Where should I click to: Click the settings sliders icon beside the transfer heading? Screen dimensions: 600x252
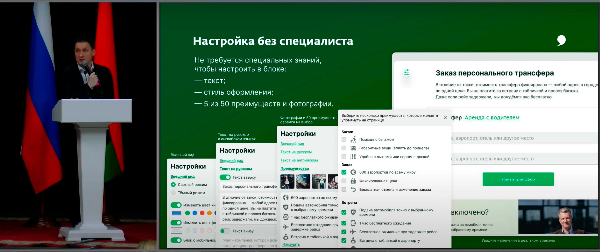[406, 72]
